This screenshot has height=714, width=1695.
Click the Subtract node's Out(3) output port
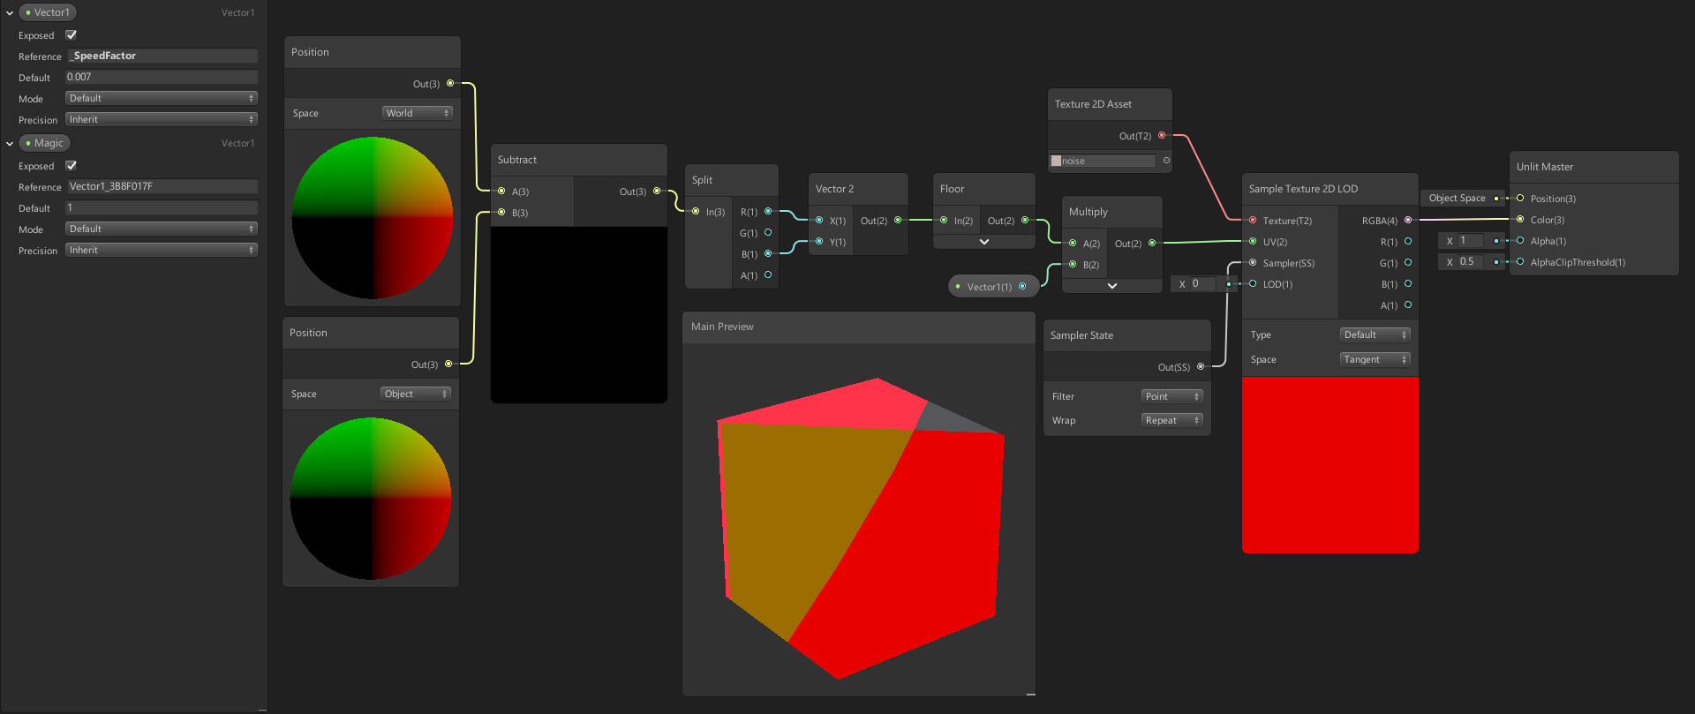(x=657, y=191)
